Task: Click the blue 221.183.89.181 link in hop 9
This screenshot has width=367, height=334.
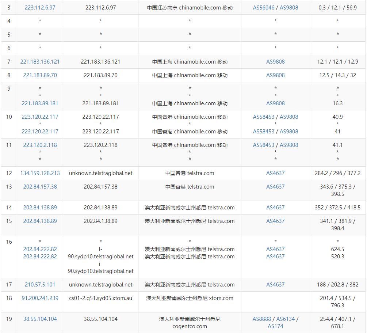Action: pyautogui.click(x=40, y=103)
